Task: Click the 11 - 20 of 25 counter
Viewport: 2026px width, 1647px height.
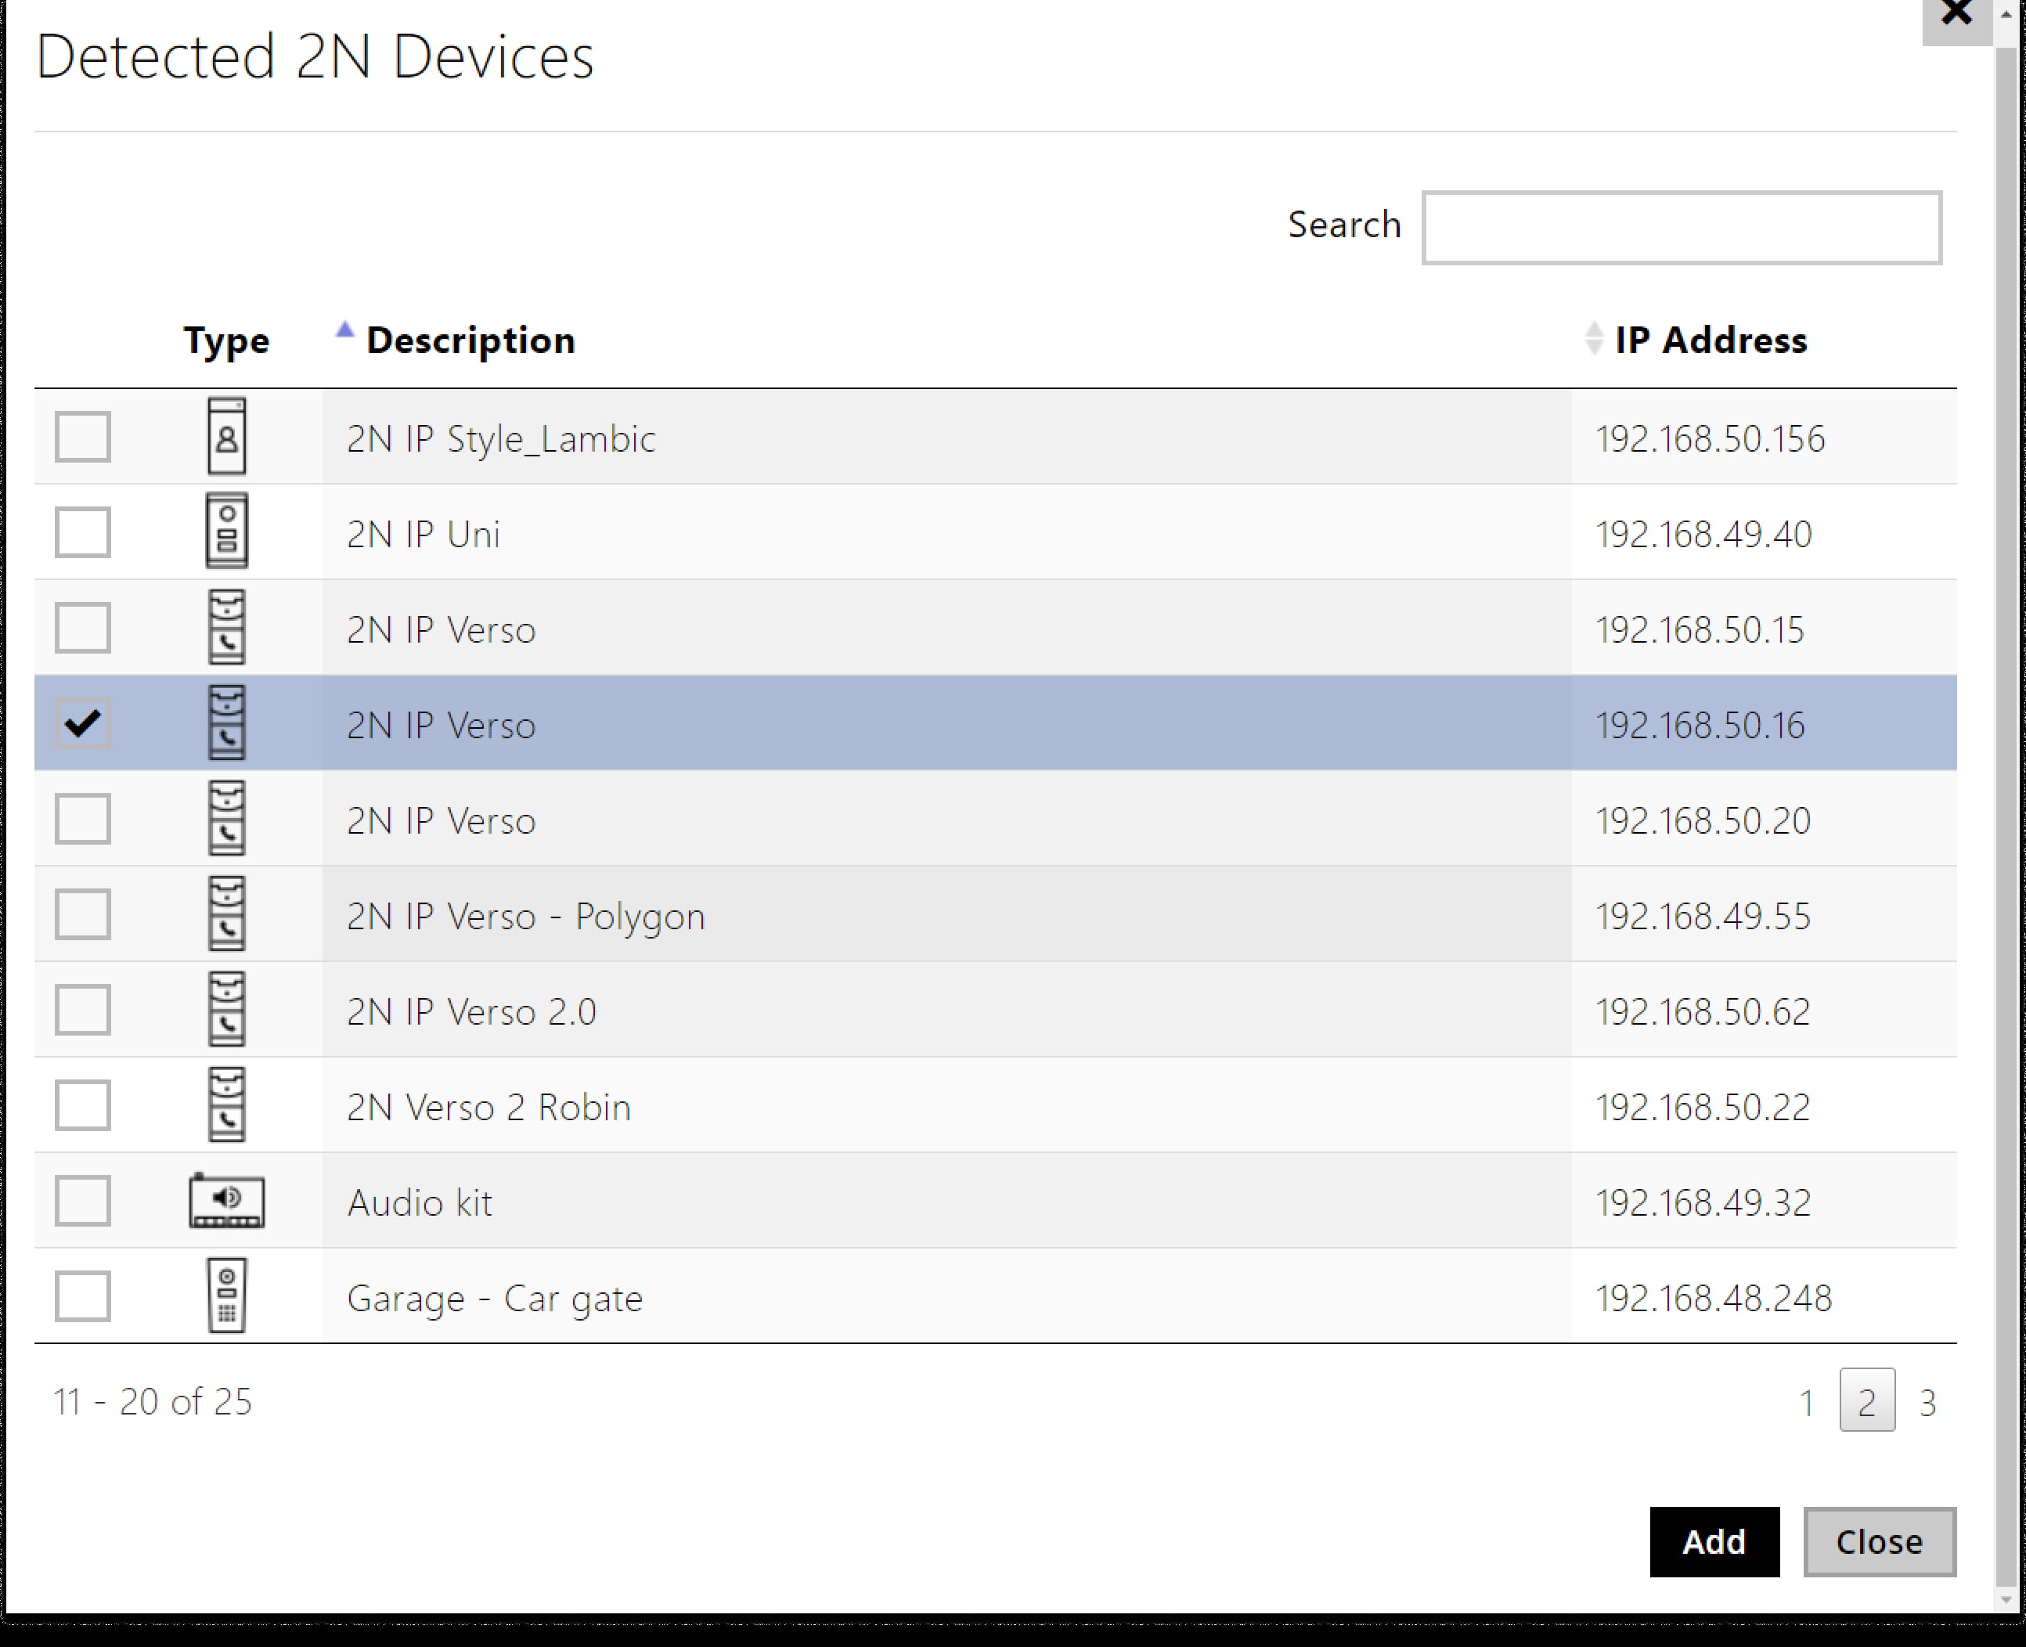Action: (153, 1401)
